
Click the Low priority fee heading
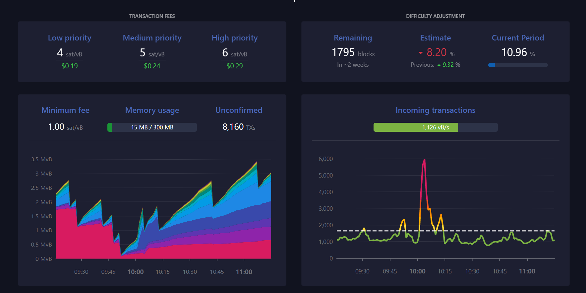click(70, 38)
